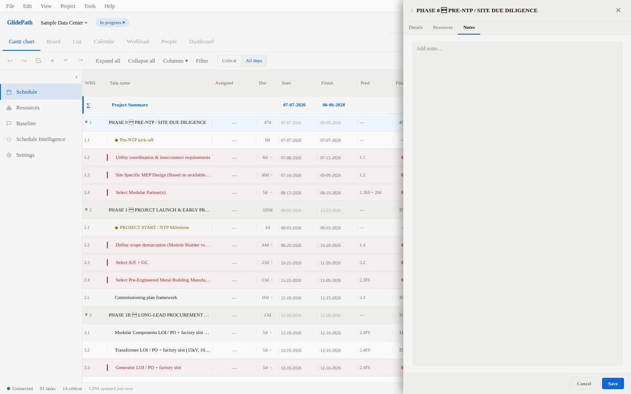Screen dimensions: 631x394
Task: Open the Sample Data Center project dropdown
Action: click(x=64, y=23)
